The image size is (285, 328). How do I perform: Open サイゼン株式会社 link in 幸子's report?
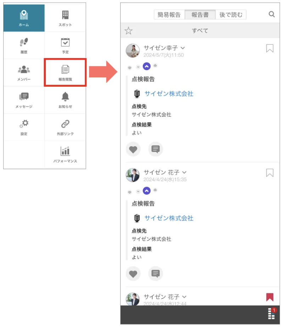169,93
